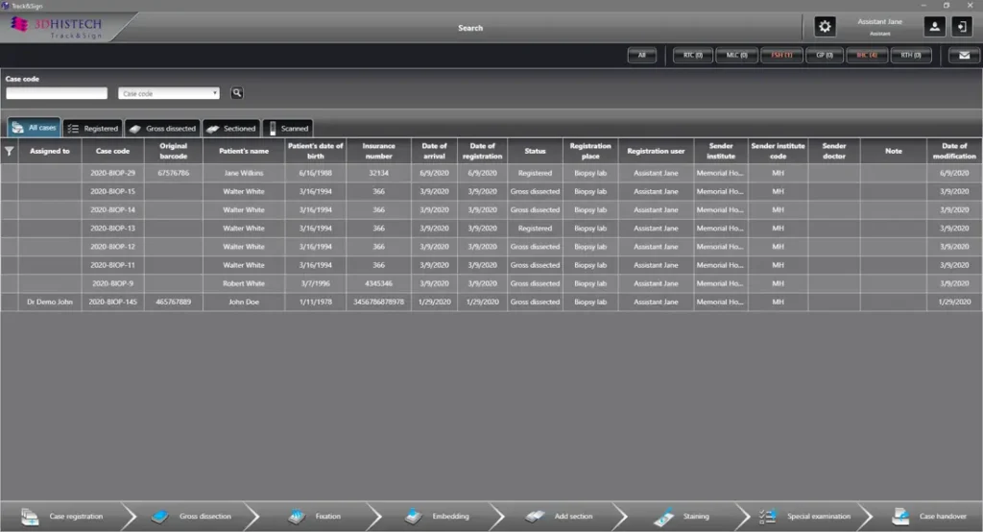Screen dimensions: 983x532
Task: Select case 2020-BIOP-145
Action: point(113,302)
